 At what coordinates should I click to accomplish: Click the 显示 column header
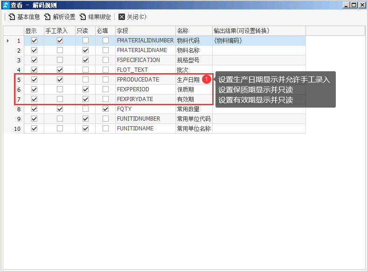[34, 31]
